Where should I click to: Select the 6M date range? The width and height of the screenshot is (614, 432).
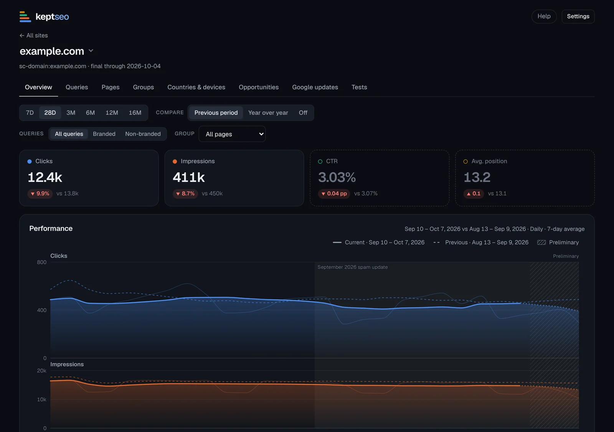tap(90, 113)
